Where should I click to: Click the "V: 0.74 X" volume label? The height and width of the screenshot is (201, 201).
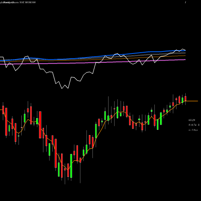[x=194, y=125]
